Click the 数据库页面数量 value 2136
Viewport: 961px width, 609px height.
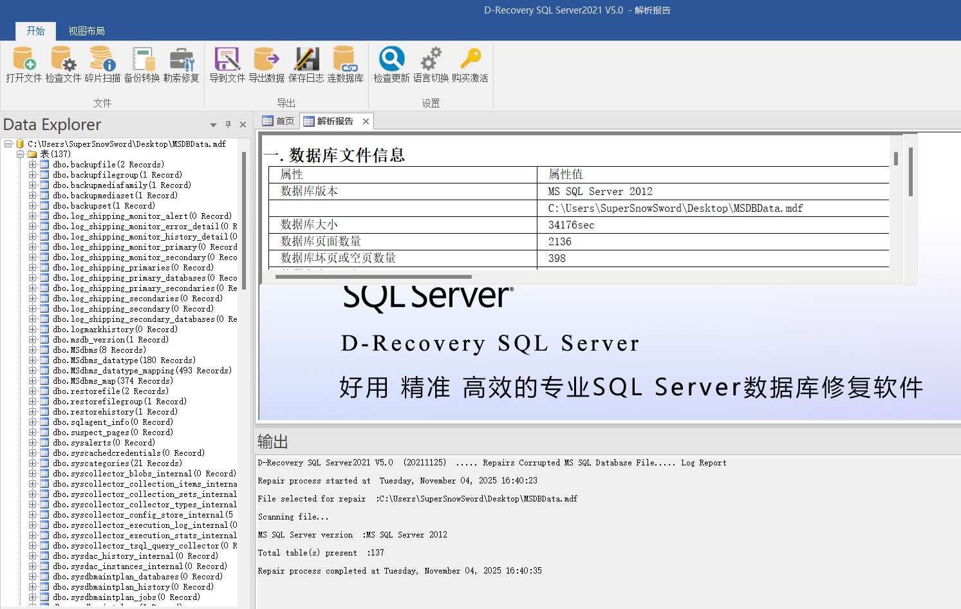pos(713,241)
